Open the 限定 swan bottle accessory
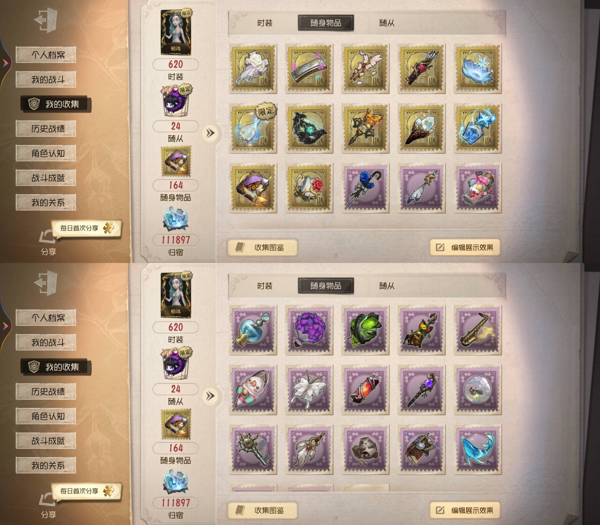The width and height of the screenshot is (600, 525). coord(253,128)
